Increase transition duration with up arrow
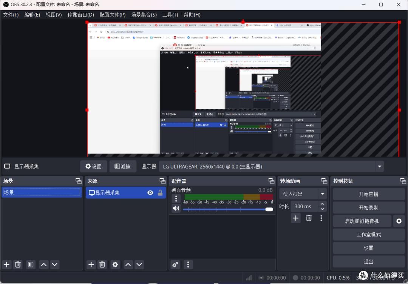This screenshot has height=284, width=408. [322, 204]
